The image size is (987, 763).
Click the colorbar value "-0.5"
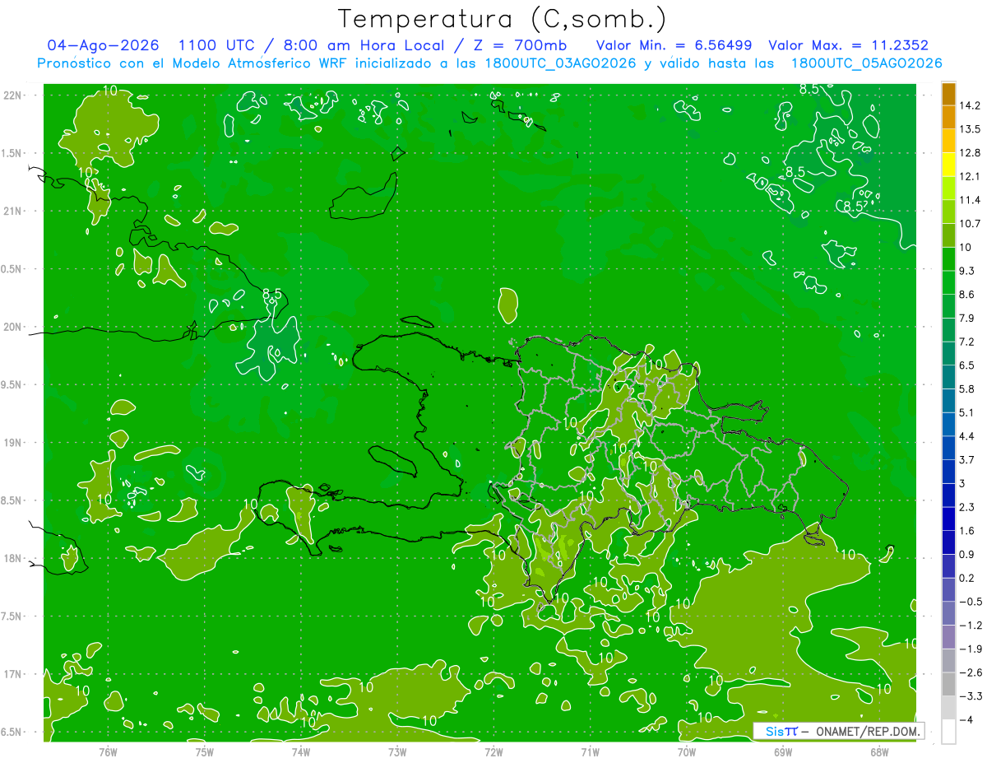tap(971, 602)
